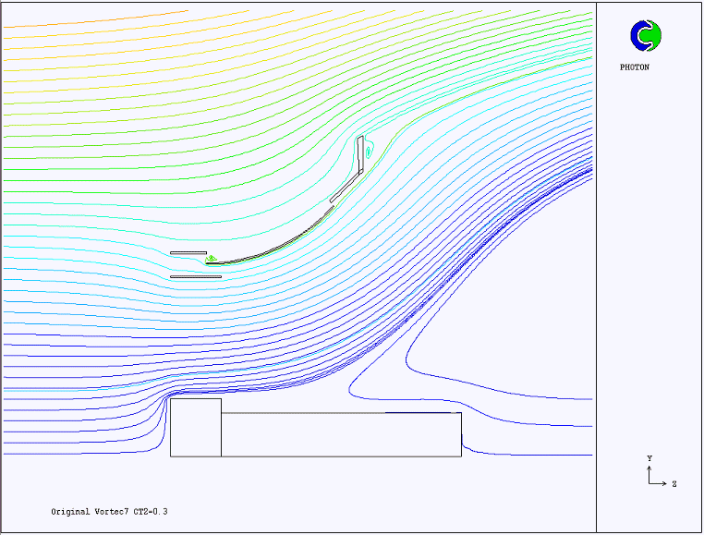Screen dimensions: 704x535
Task: Select the Y axis label
Action: tap(649, 458)
